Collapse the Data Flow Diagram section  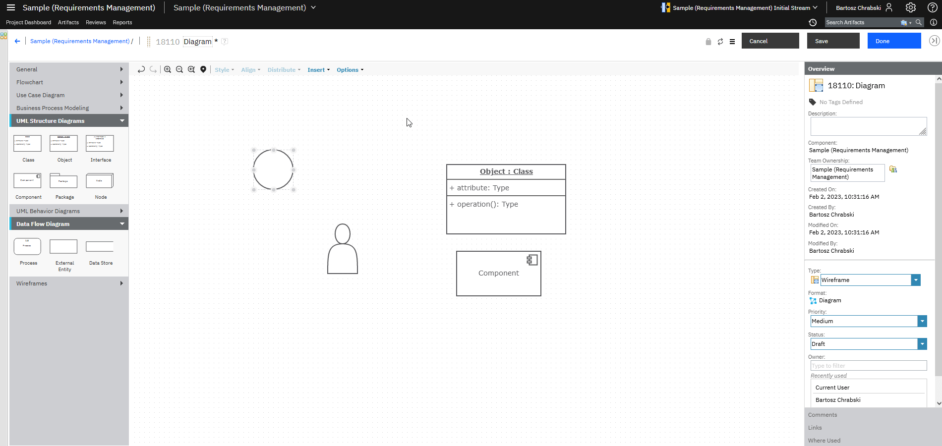point(69,224)
